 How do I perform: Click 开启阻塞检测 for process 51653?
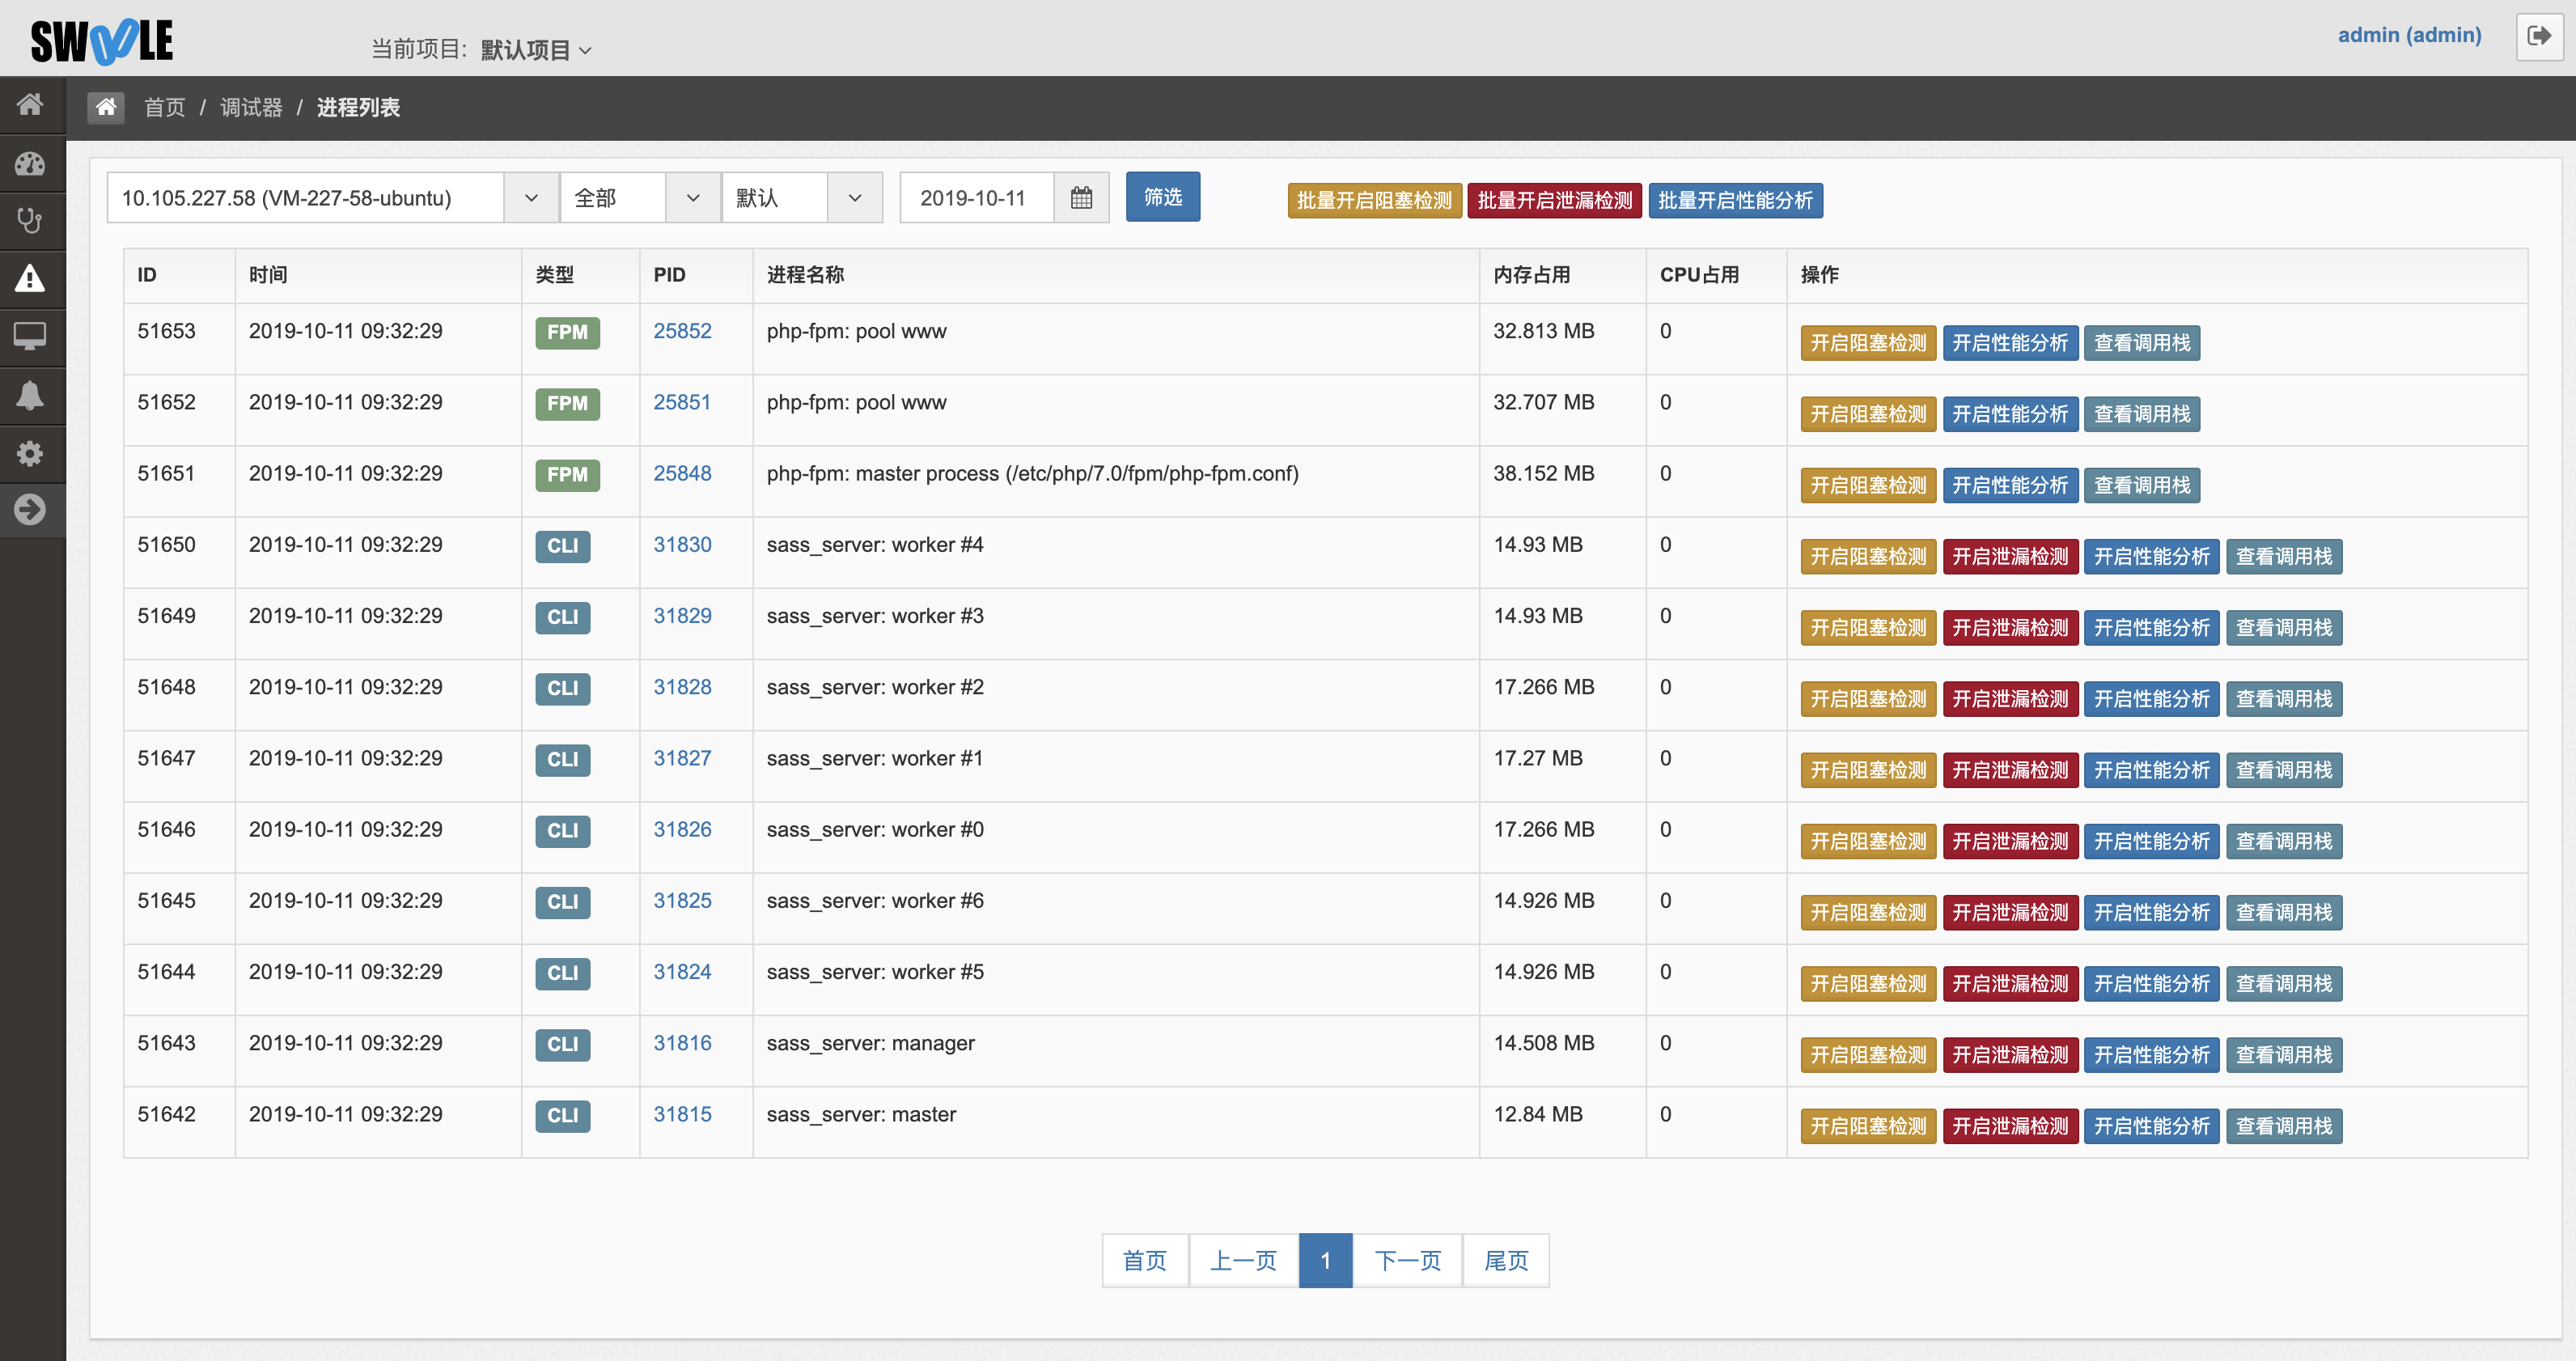point(1867,343)
